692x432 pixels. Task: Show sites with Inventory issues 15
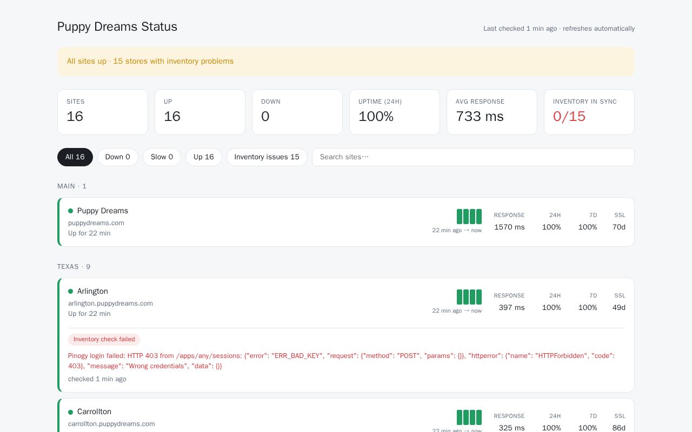click(x=267, y=157)
